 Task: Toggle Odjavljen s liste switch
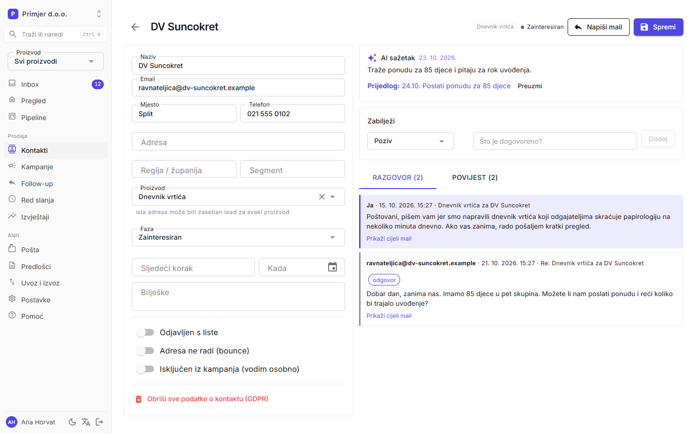(x=145, y=332)
